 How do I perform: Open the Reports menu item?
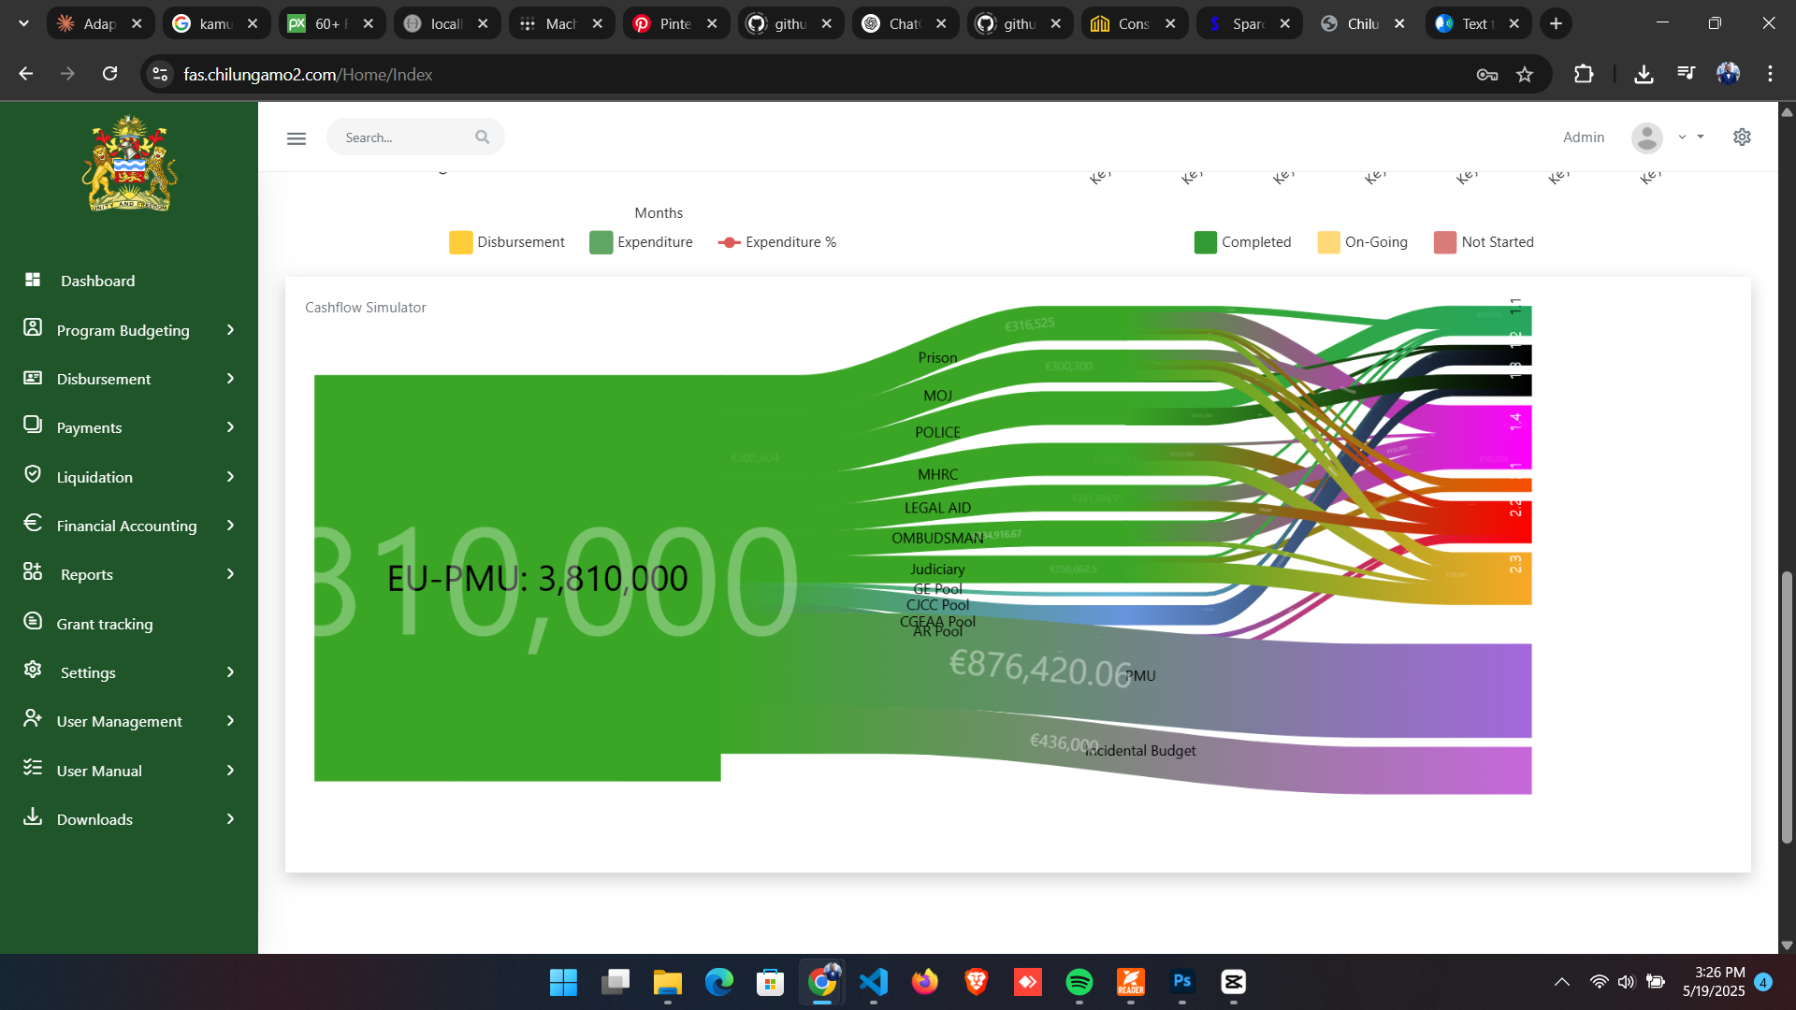[x=87, y=574]
